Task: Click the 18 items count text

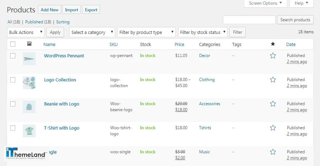Action: 306,32
